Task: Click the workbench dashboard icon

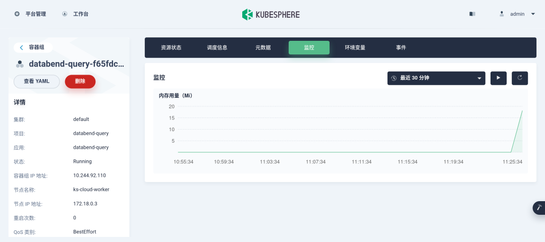Action: click(65, 14)
